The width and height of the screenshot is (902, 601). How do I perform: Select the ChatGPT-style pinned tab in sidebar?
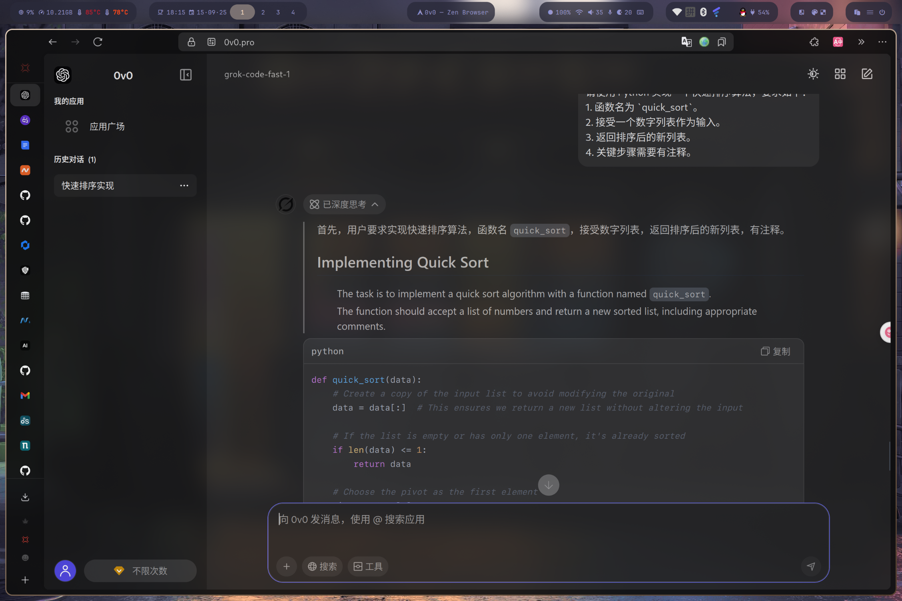(25, 95)
